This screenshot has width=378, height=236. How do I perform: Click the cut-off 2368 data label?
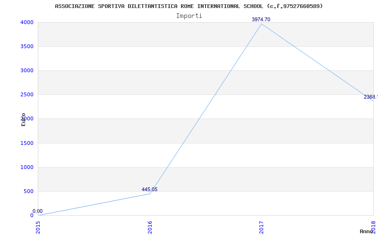click(371, 97)
